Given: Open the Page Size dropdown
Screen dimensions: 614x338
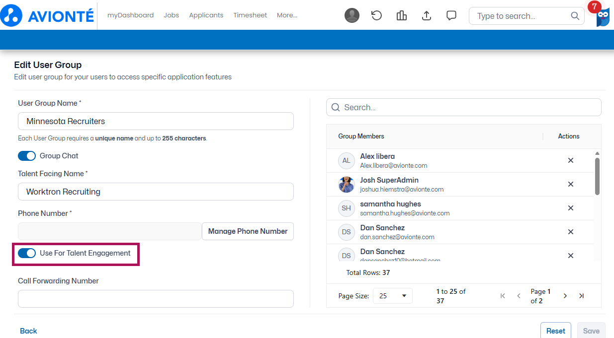Looking at the screenshot, I should tap(392, 296).
